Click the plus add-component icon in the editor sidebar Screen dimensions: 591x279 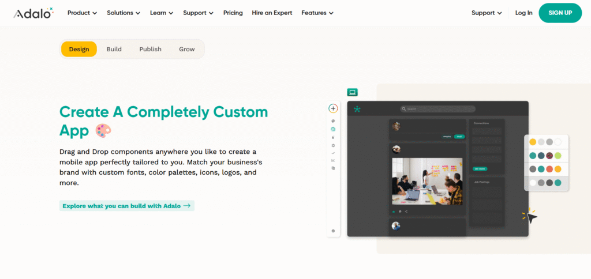point(333,108)
